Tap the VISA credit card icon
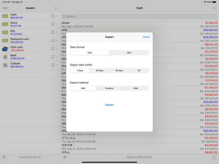219x164 pixels. click(5, 49)
